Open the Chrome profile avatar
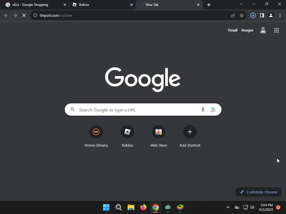The width and height of the screenshot is (286, 214). coord(271,16)
